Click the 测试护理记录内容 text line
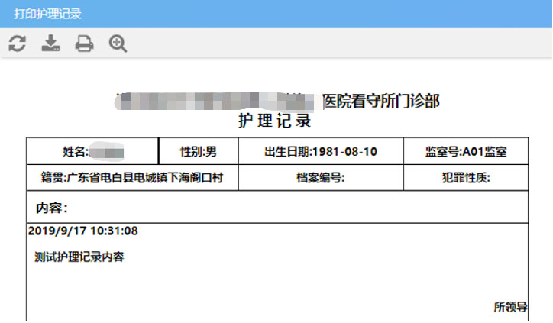 point(79,257)
